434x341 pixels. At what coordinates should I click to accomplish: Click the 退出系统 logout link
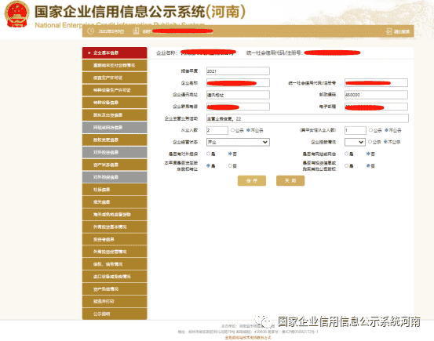[x=402, y=31]
